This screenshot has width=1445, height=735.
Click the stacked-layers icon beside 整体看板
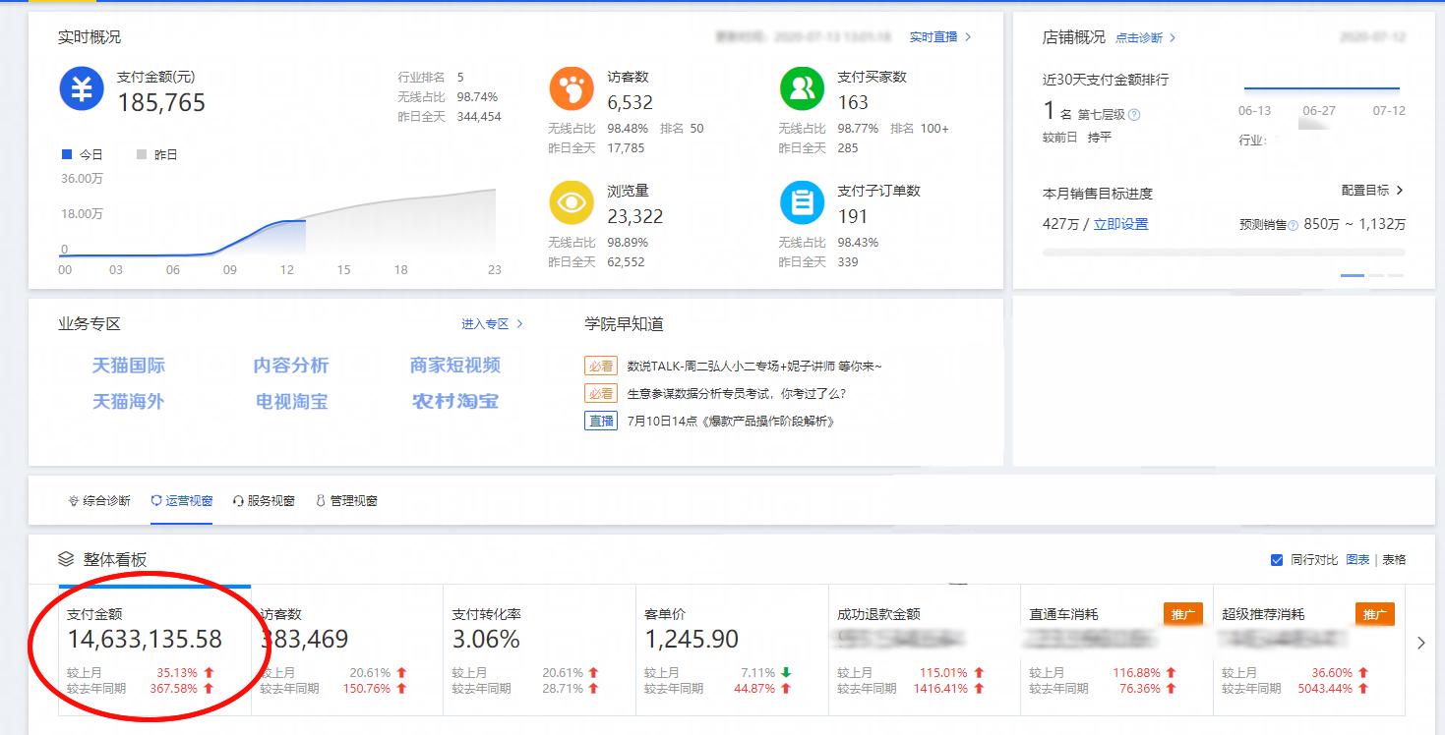tap(64, 558)
